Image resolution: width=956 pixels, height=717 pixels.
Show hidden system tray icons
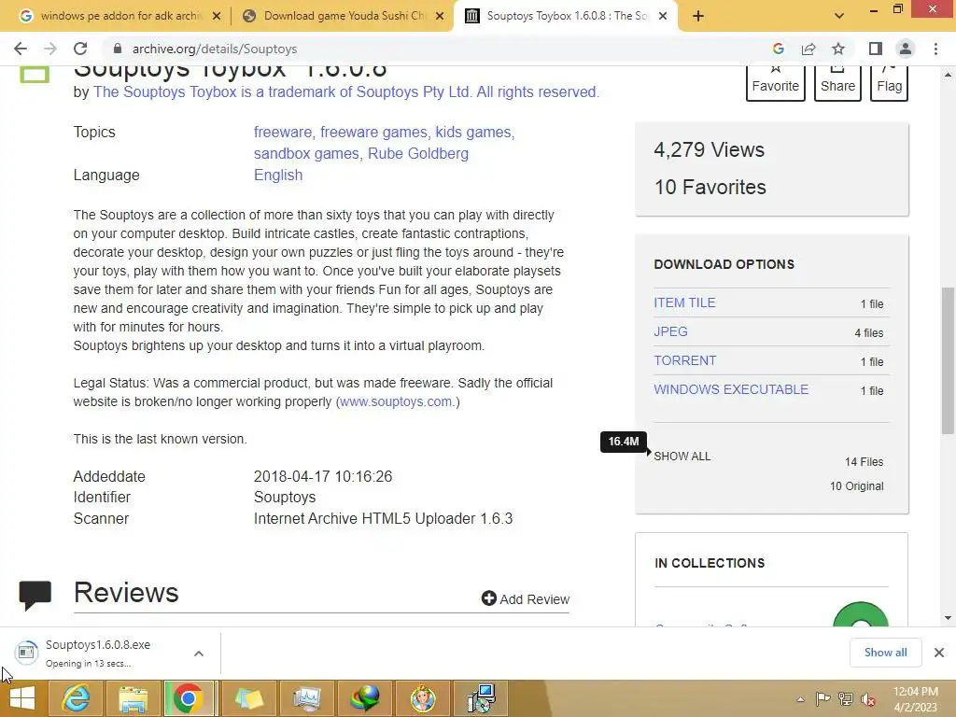800,699
